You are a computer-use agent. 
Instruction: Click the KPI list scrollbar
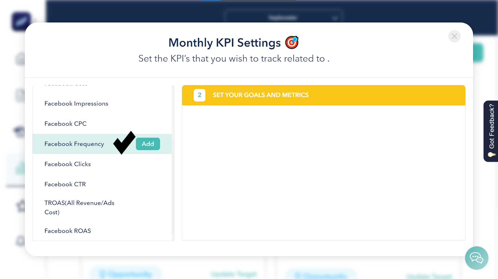point(173,162)
